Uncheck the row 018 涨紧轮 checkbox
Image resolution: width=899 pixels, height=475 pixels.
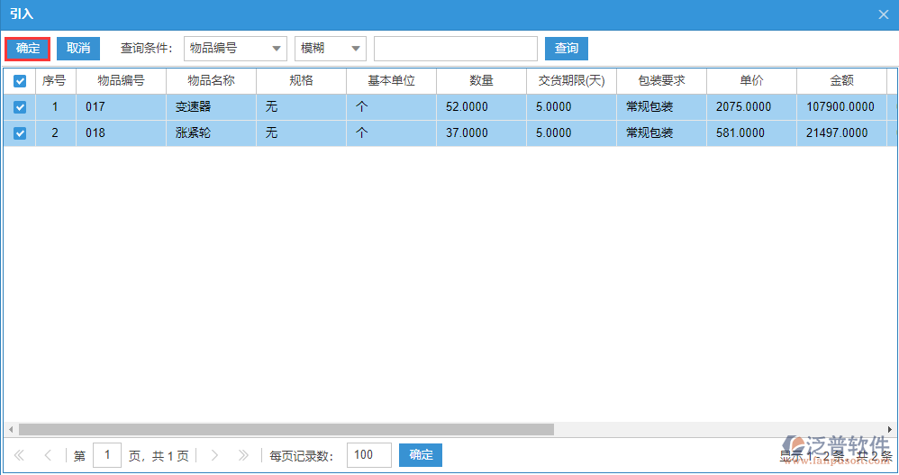pyautogui.click(x=20, y=133)
